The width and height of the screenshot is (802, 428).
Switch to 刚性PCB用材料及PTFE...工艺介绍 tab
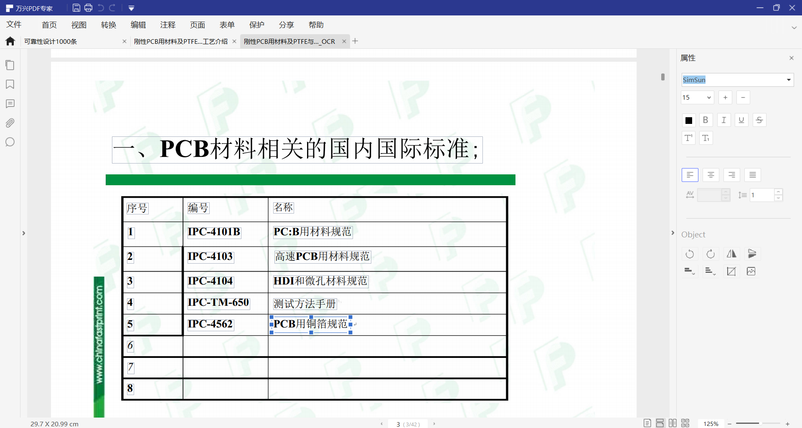181,41
